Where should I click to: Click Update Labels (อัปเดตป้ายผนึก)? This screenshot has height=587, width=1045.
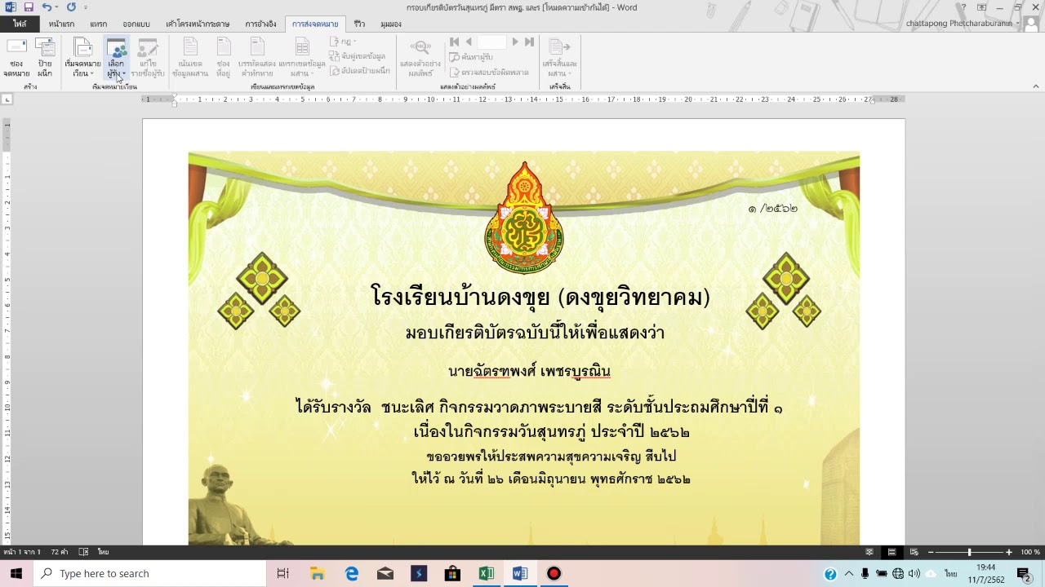(360, 71)
